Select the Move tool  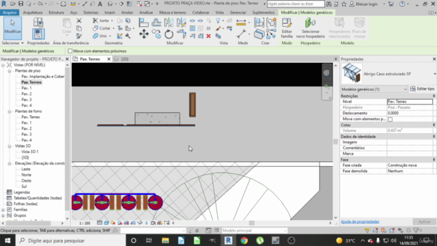(144, 34)
